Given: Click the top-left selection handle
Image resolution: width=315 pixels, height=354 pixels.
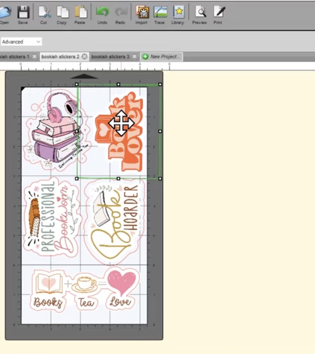Looking at the screenshot, I should 77,84.
